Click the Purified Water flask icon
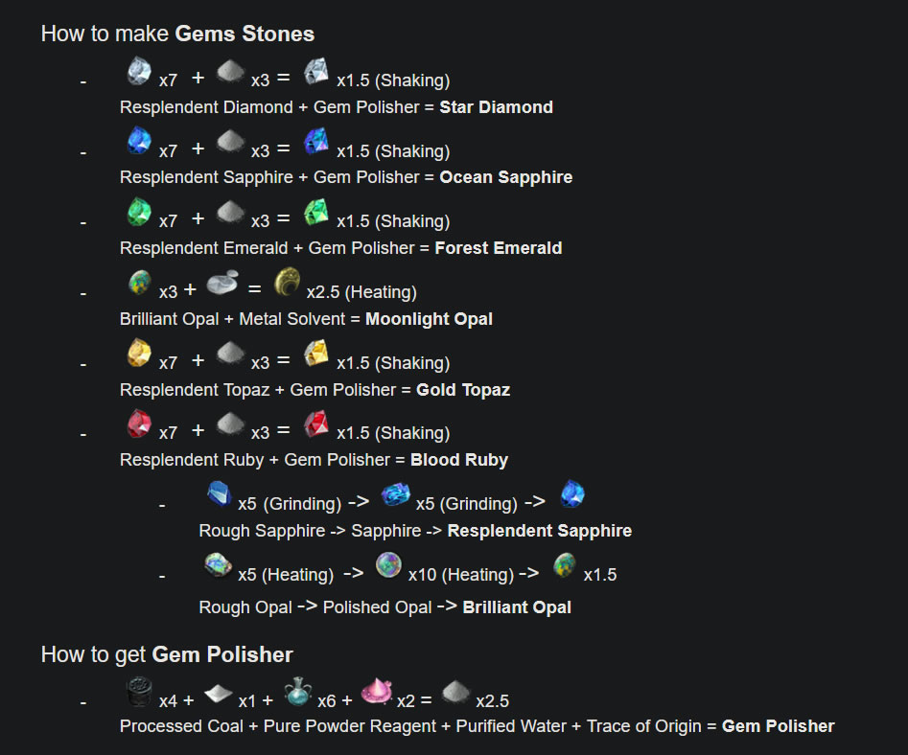This screenshot has height=755, width=908. [x=298, y=692]
